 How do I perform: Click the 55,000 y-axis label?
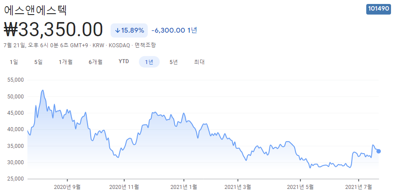15,80
